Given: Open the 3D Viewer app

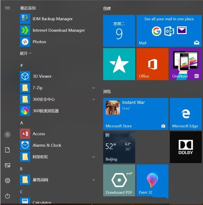Looking at the screenshot, I should tap(42, 76).
